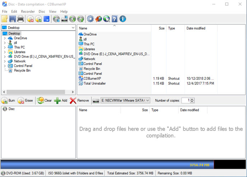Click the Total Uninstaller icon in file list
The height and width of the screenshot is (177, 247).
(x=81, y=83)
